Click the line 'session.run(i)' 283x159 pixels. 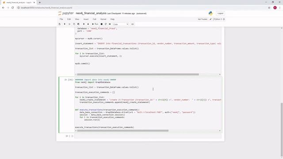click(x=92, y=120)
